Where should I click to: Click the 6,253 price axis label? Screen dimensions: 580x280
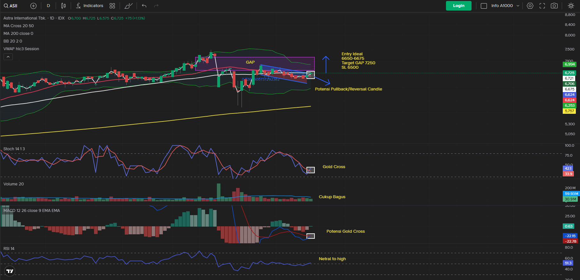point(569,106)
